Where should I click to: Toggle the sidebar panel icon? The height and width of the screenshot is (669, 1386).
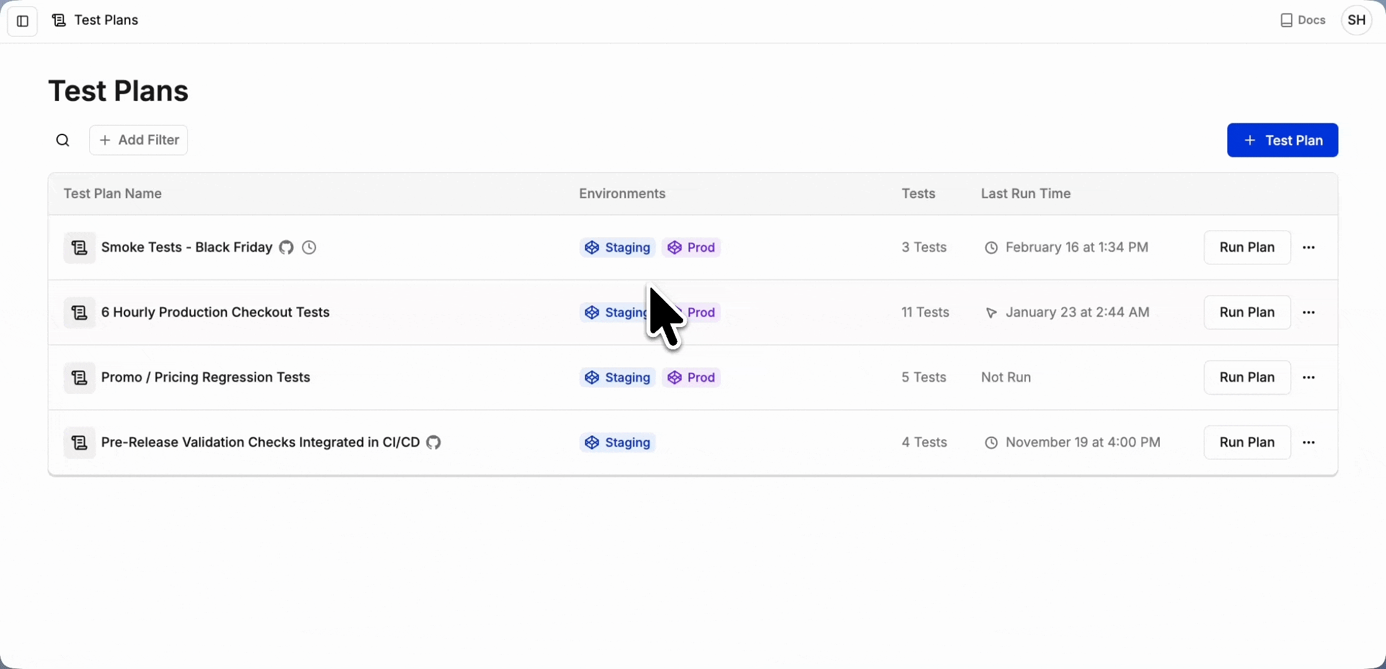(x=22, y=21)
